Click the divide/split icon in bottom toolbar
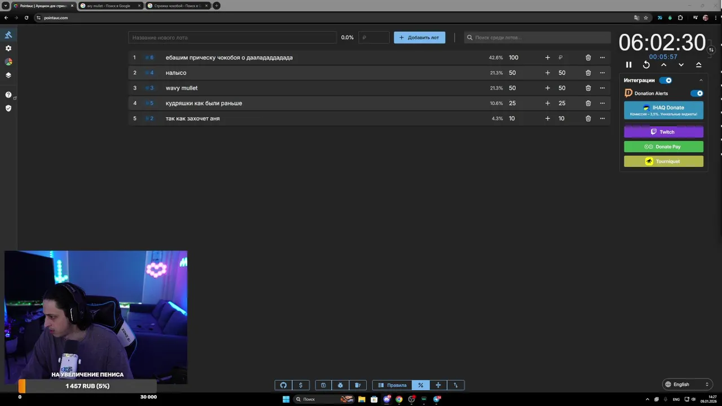Viewport: 722px width, 406px height. click(x=438, y=385)
